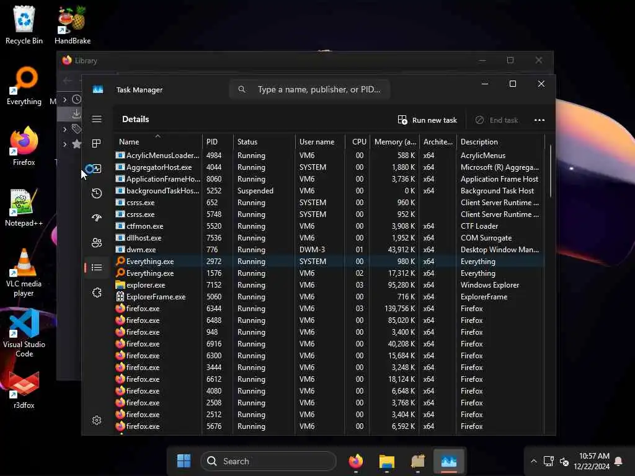This screenshot has height=476, width=635.
Task: Open Services page puzzle icon in sidebar
Action: click(96, 293)
